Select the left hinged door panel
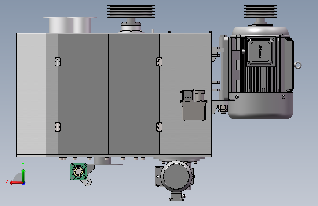 (x=83, y=94)
